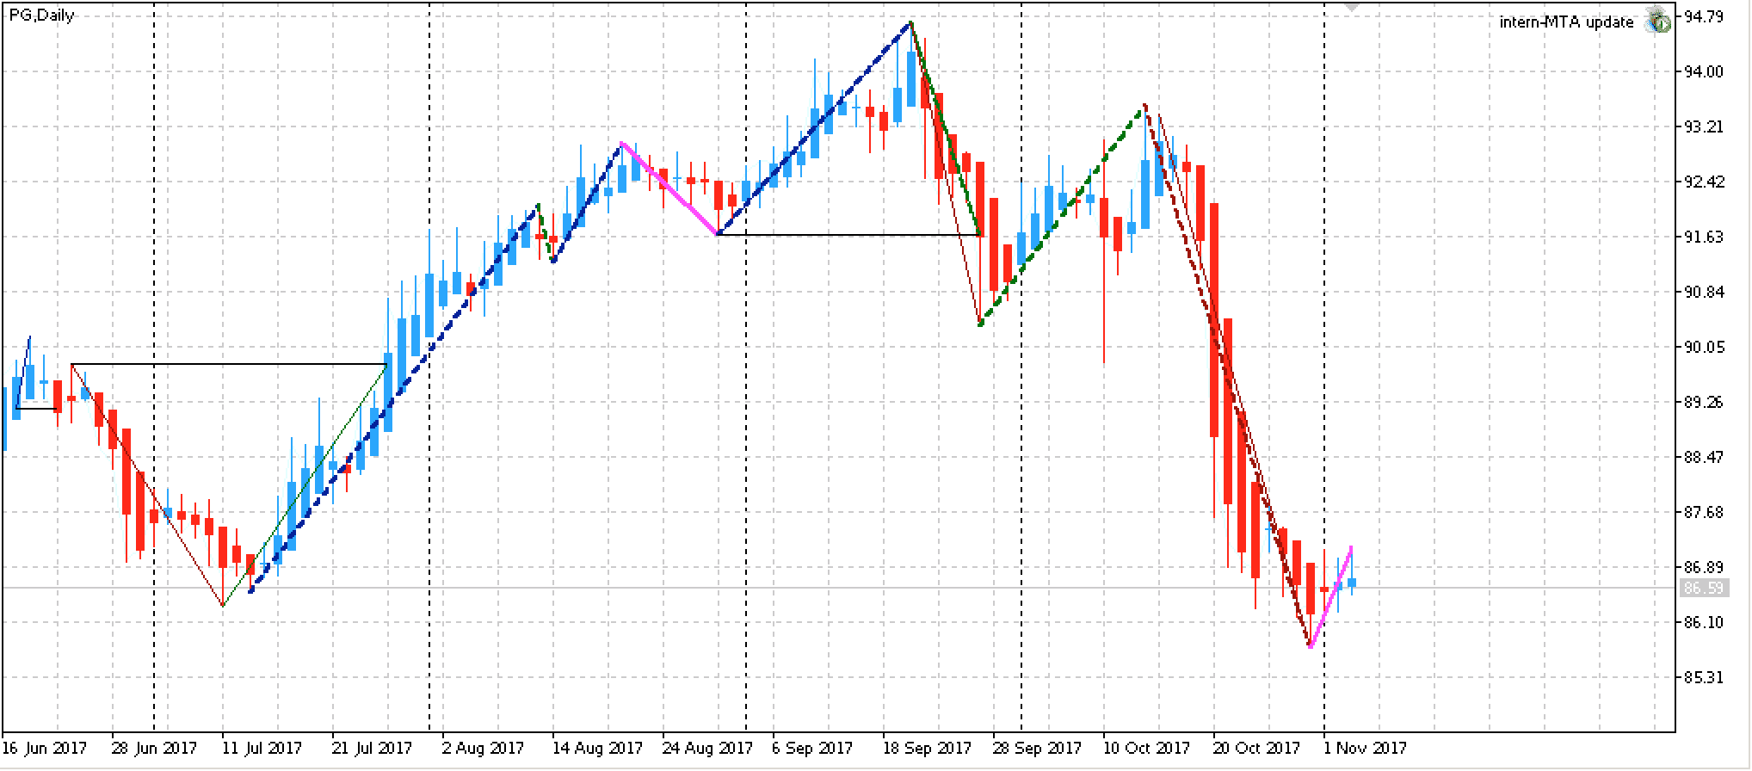The height and width of the screenshot is (771, 1752).
Task: Click the 85.31 price axis label
Action: (1703, 677)
